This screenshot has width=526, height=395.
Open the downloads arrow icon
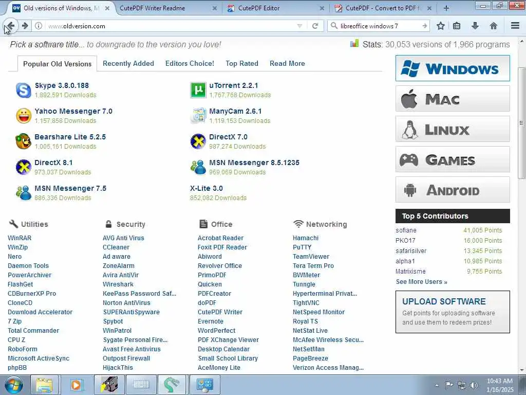click(475, 26)
